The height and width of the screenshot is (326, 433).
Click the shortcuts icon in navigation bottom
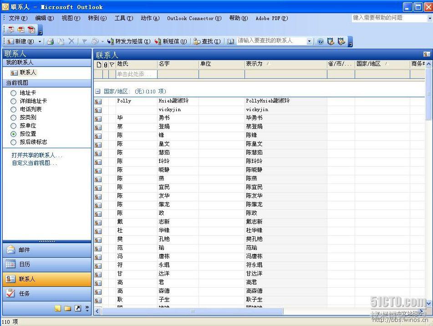tap(78, 308)
